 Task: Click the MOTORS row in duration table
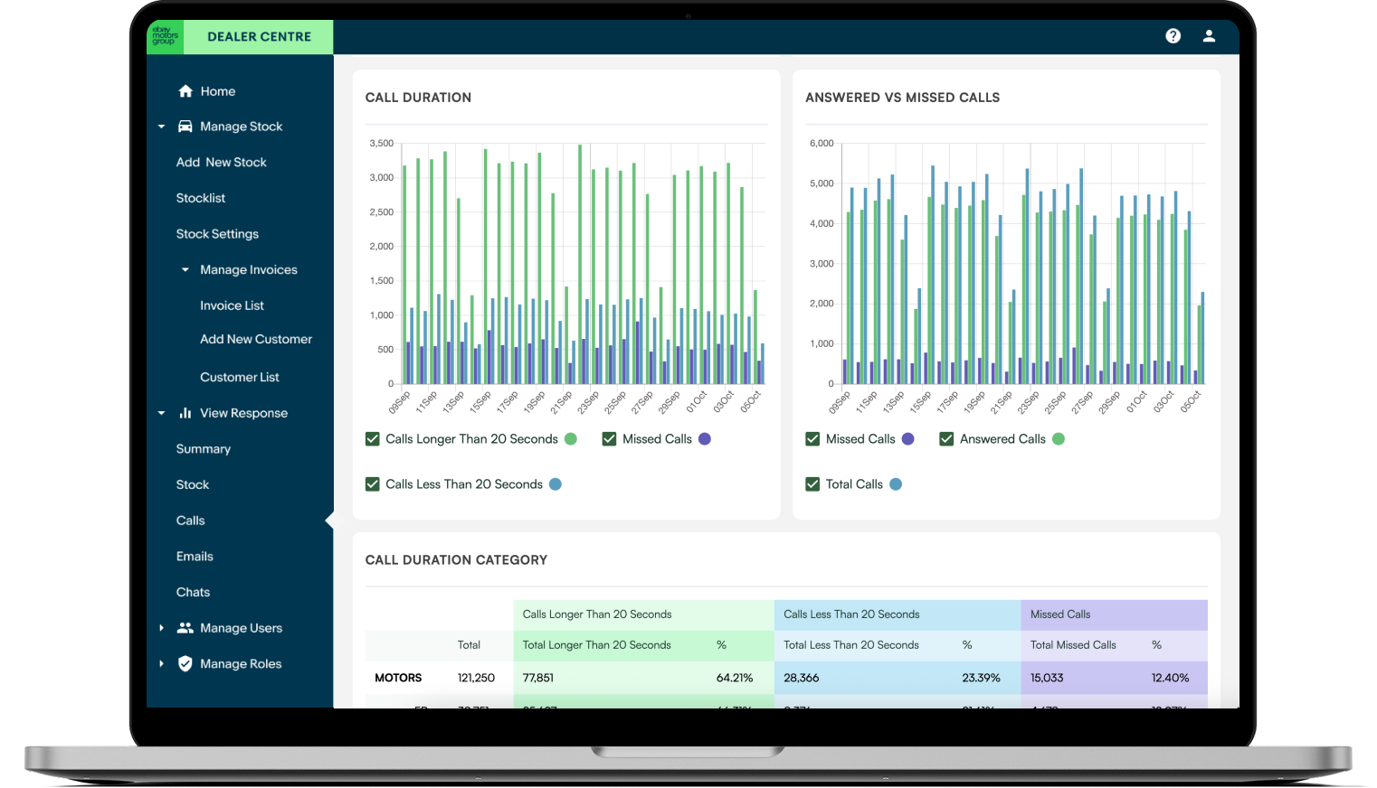click(398, 678)
